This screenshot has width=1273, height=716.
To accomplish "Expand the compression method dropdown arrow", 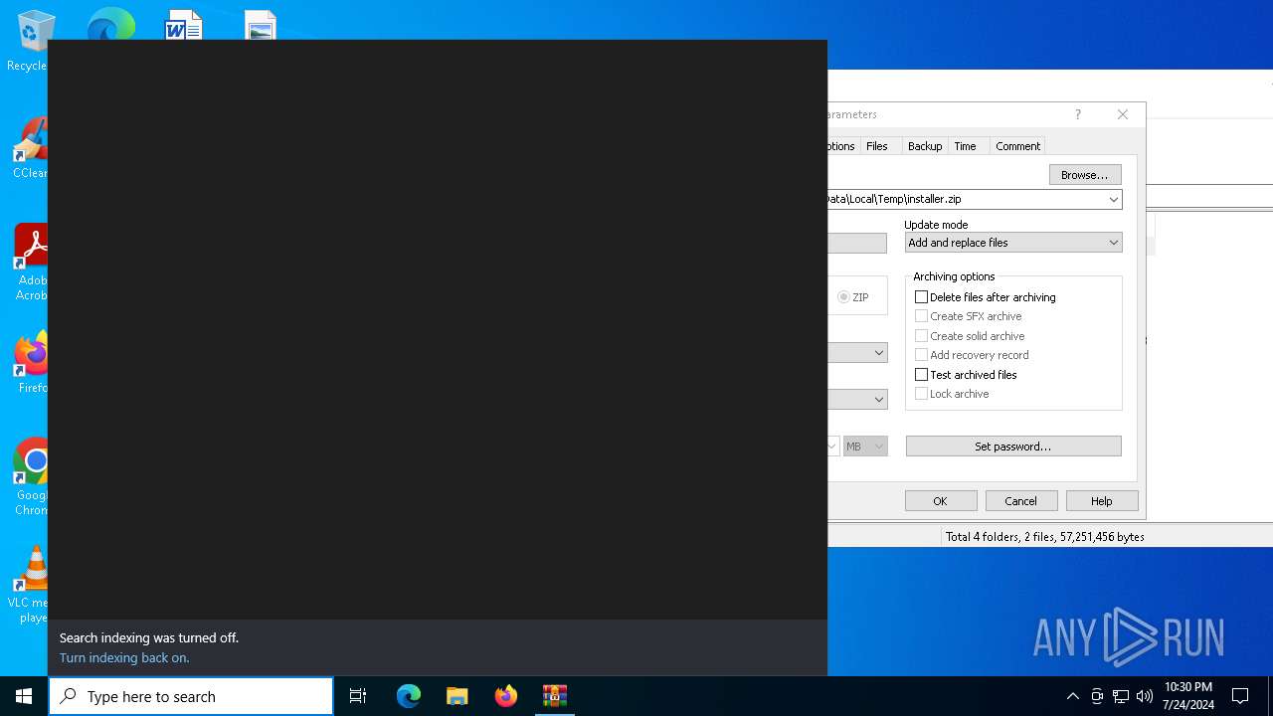I will click(x=879, y=353).
